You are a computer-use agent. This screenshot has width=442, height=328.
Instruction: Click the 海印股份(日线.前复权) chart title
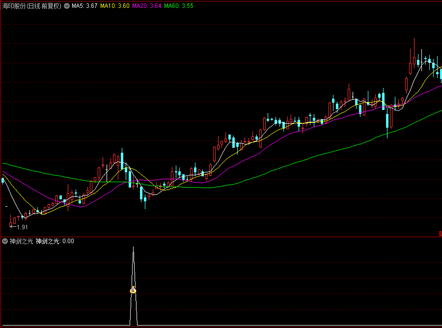point(32,6)
